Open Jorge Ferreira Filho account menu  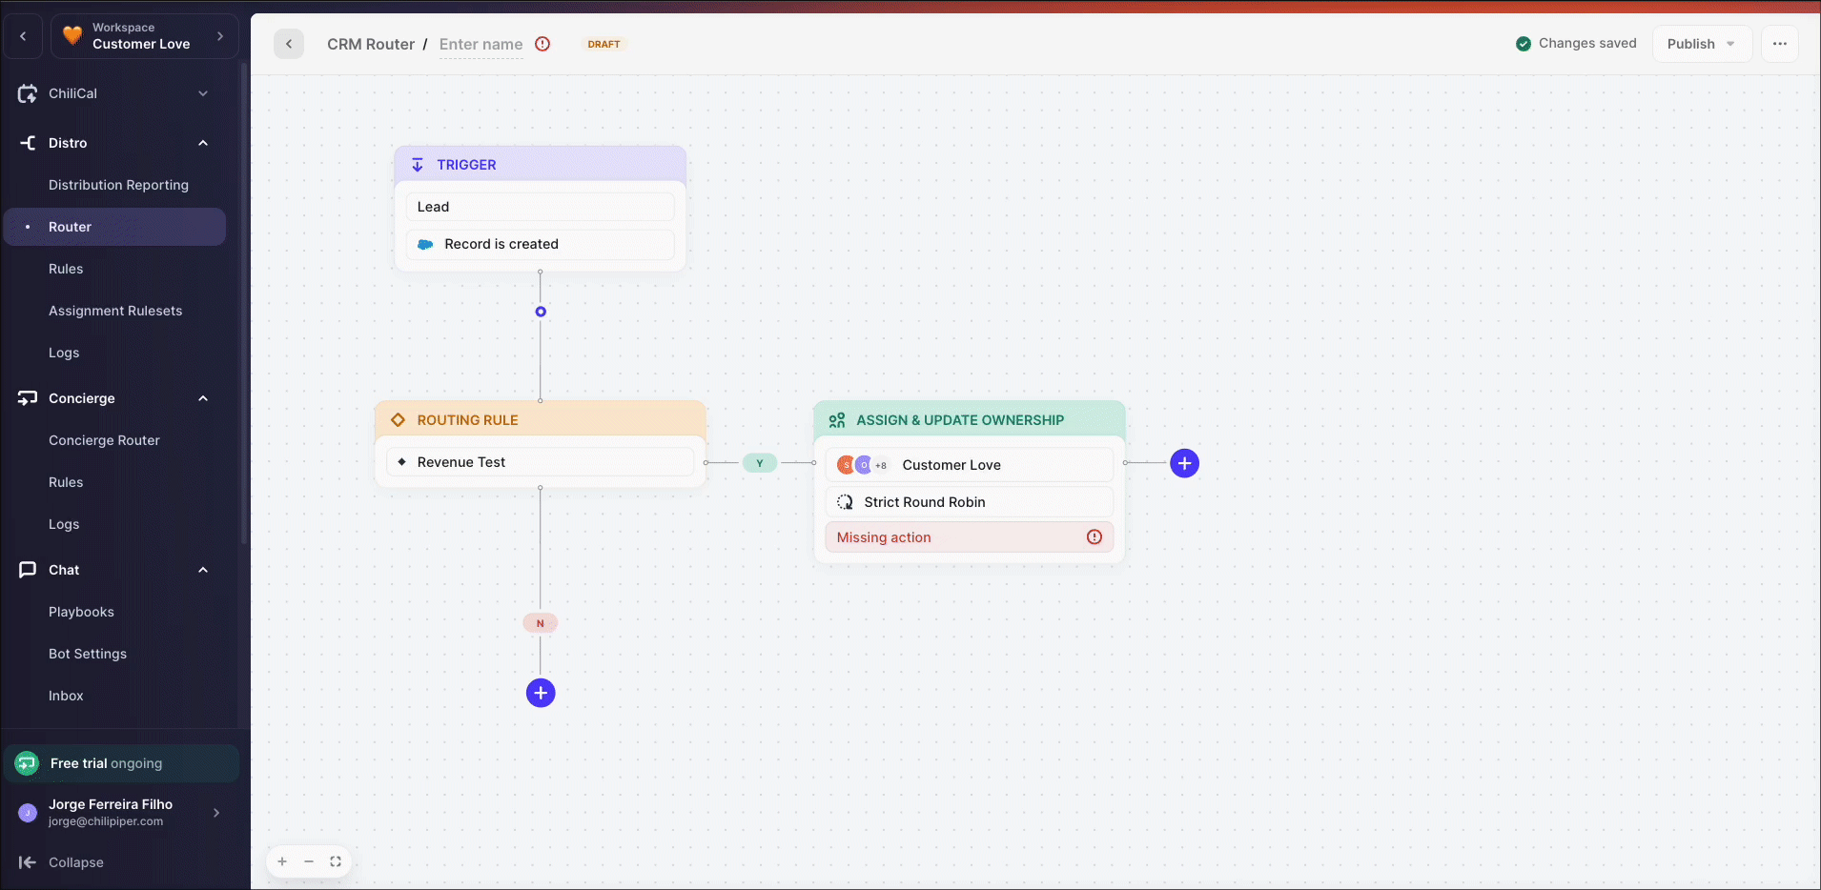tap(121, 812)
